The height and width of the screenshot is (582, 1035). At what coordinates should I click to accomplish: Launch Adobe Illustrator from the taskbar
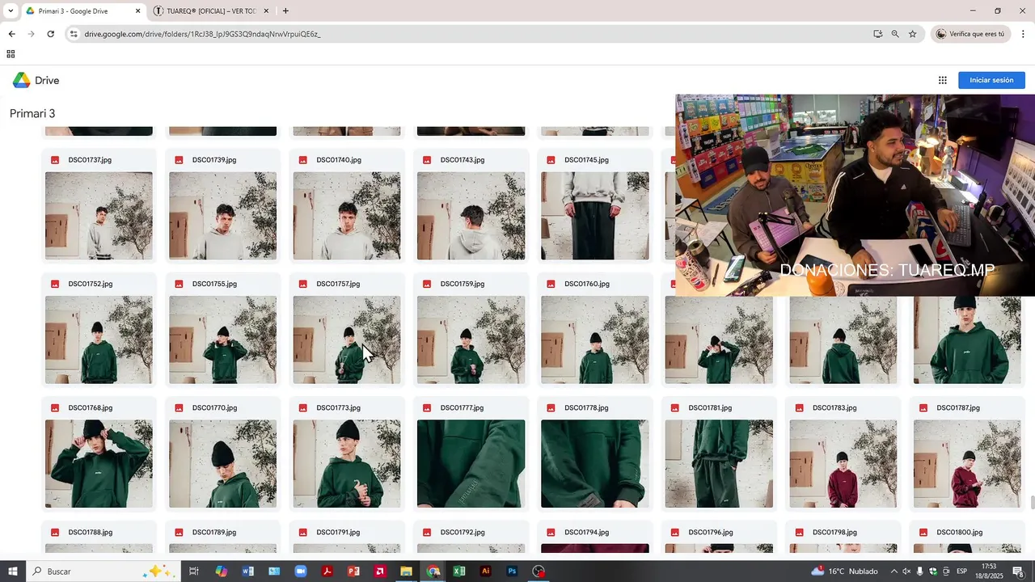point(485,571)
